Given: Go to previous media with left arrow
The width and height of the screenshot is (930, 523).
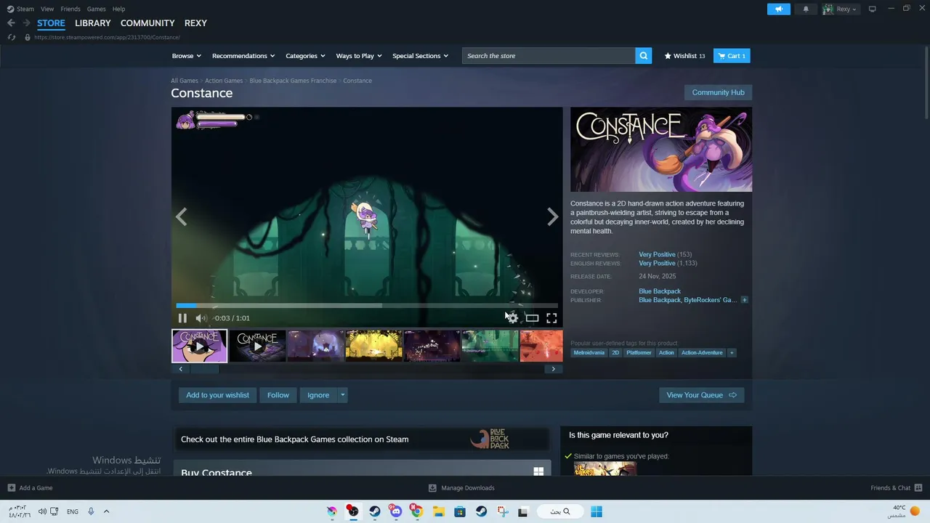Looking at the screenshot, I should 181,216.
